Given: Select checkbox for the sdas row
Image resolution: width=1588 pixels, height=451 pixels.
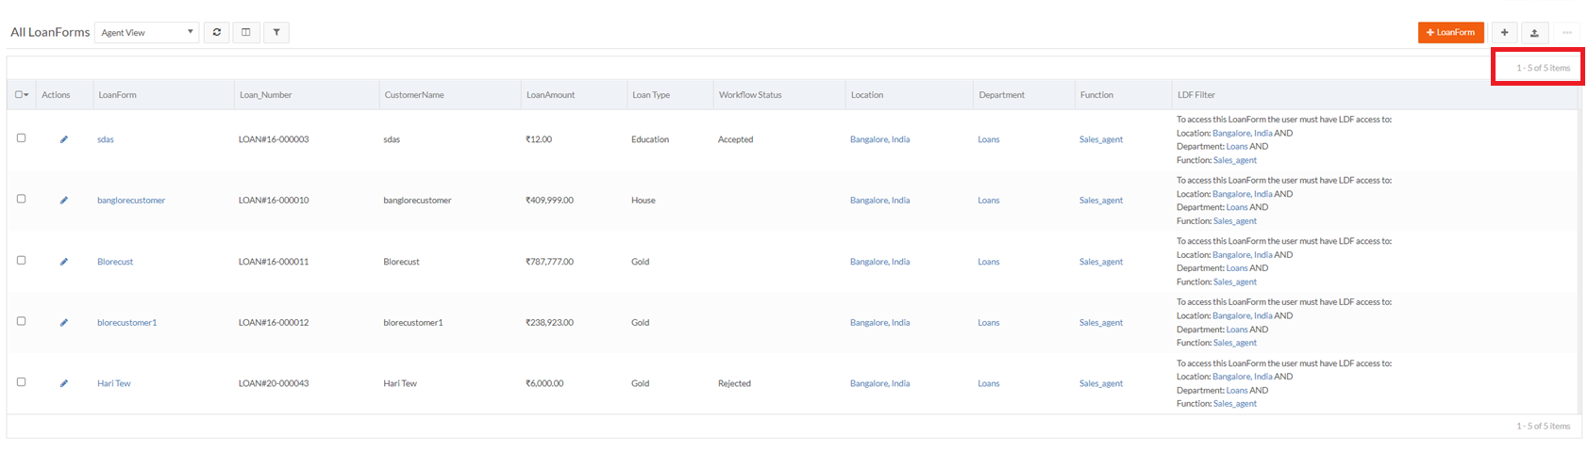Looking at the screenshot, I should click(21, 138).
